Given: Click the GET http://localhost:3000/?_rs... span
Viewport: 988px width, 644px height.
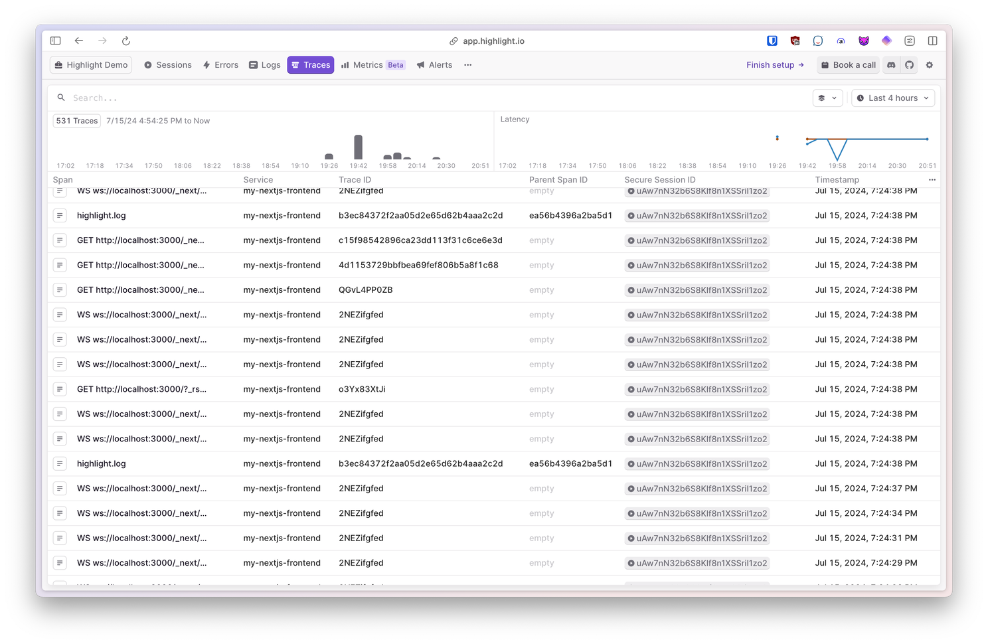Looking at the screenshot, I should 141,389.
